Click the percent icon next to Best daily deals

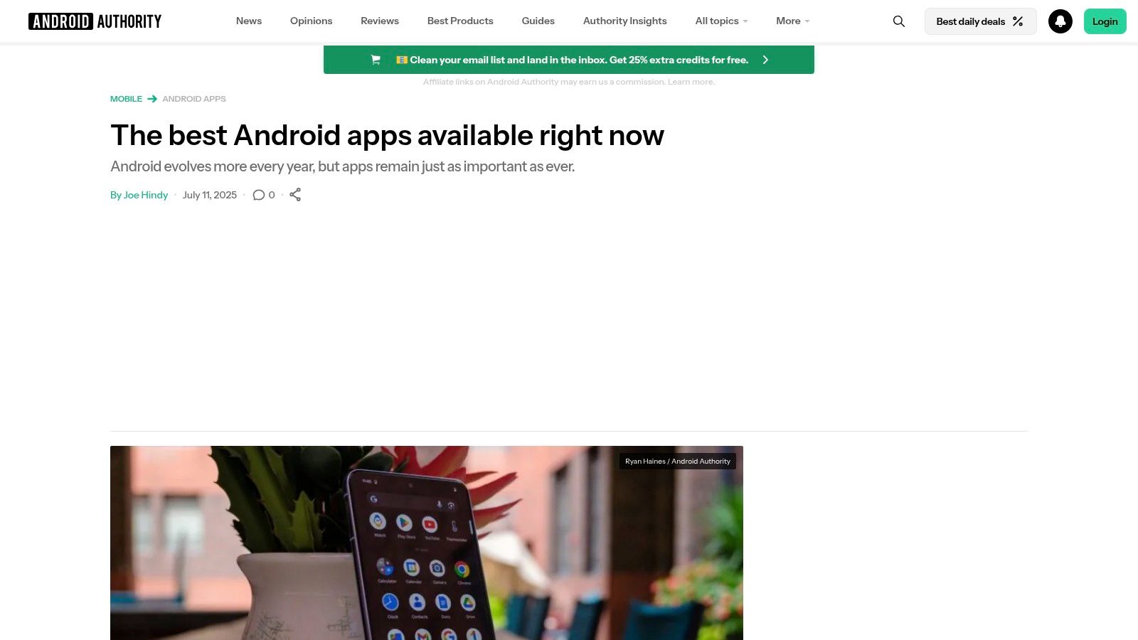click(x=1017, y=21)
